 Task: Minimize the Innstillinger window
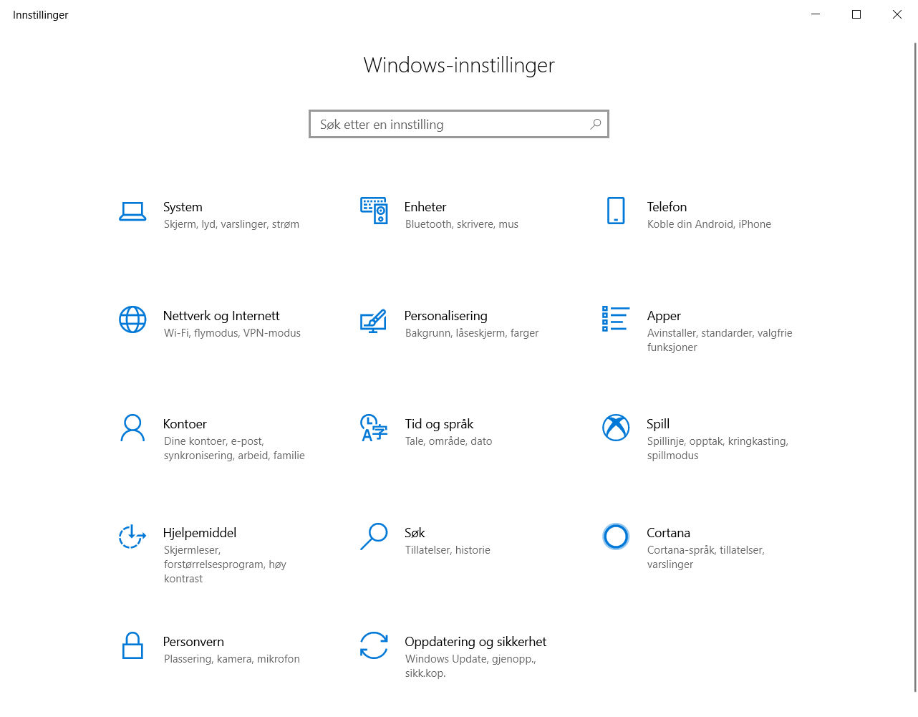(x=816, y=14)
